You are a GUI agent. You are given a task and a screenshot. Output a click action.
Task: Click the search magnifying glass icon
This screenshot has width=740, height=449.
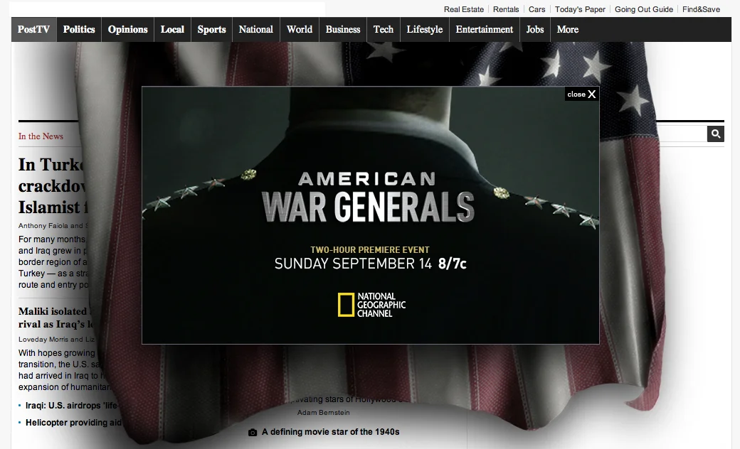click(x=716, y=134)
